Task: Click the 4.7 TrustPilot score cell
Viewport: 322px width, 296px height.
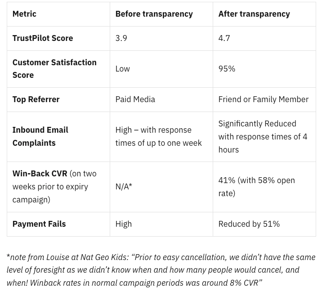Action: tap(224, 38)
